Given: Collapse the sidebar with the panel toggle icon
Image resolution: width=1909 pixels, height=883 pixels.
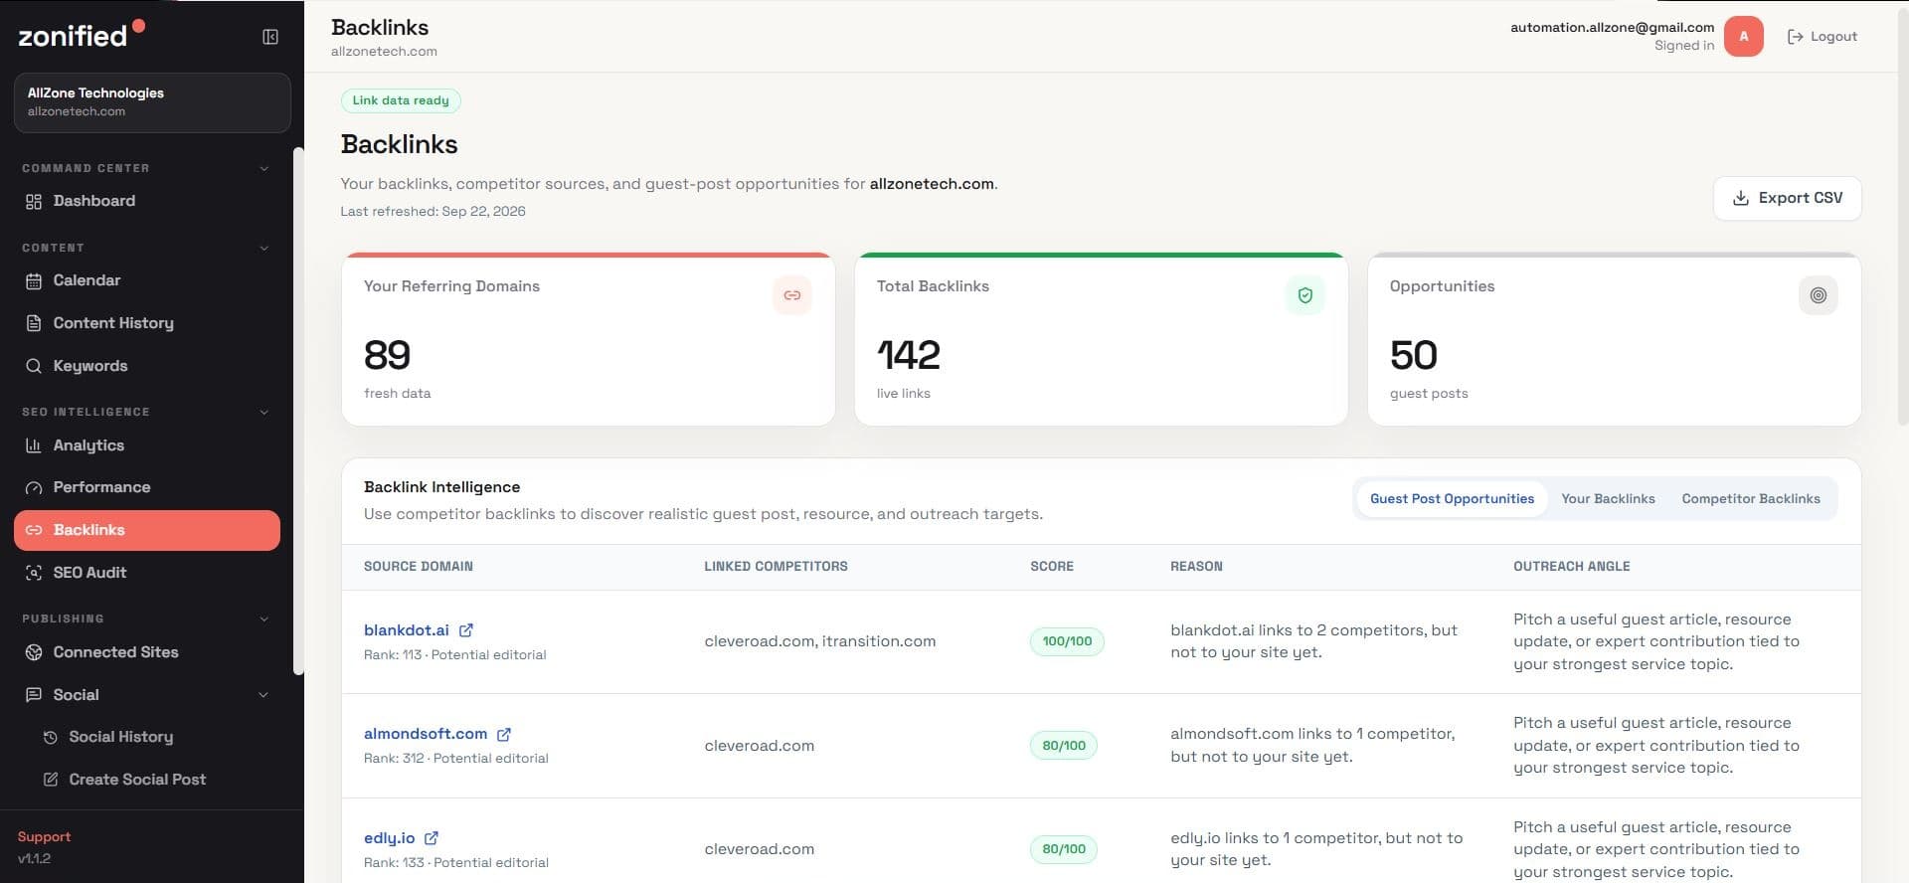Looking at the screenshot, I should coord(270,37).
